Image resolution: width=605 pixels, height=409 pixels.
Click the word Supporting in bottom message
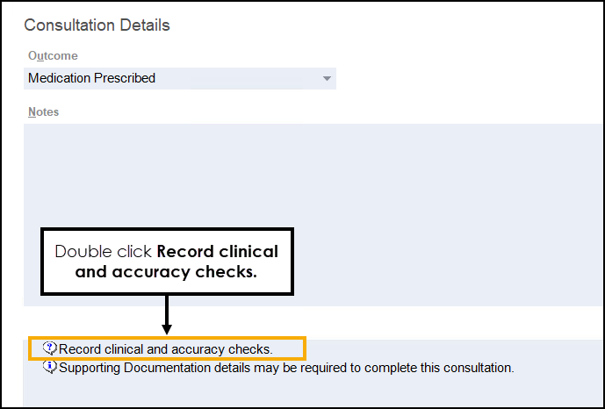click(x=90, y=368)
